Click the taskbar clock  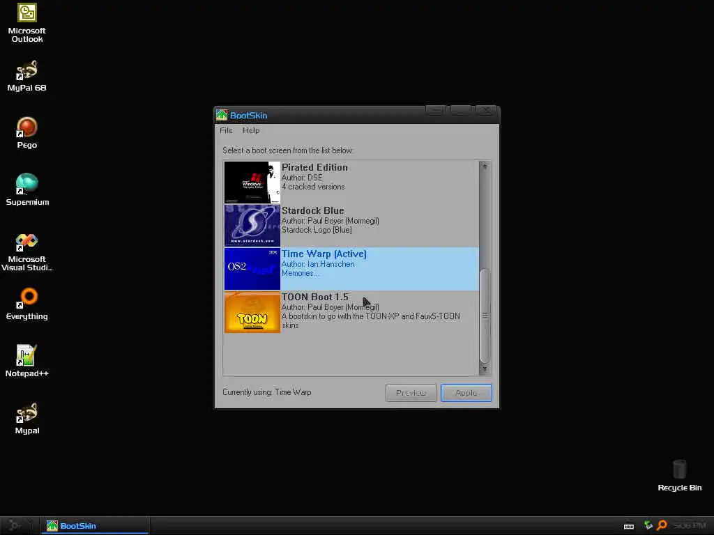(689, 525)
